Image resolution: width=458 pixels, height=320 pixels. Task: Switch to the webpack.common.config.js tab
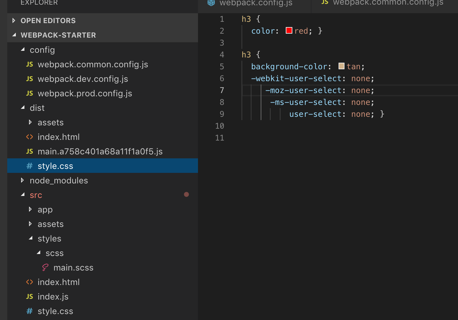(x=388, y=3)
